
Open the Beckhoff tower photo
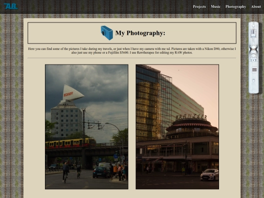[87, 127]
